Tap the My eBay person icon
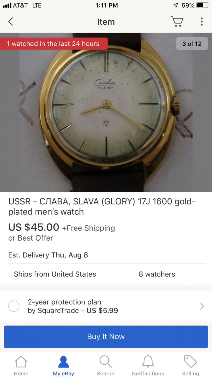Screen dimensions: 212x377 64,362
